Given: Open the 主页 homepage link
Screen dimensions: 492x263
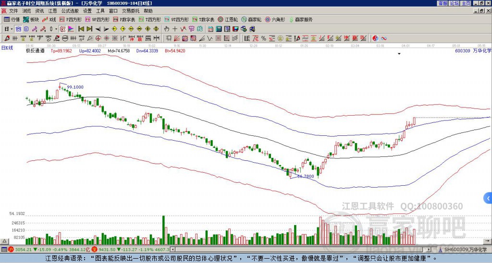Looking at the screenshot, I should [x=466, y=3].
